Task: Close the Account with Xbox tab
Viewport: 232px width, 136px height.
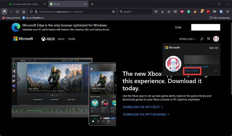Action: [45, 4]
